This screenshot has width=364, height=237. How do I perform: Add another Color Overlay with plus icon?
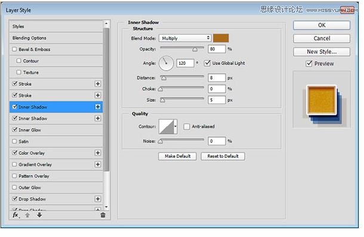98,153
